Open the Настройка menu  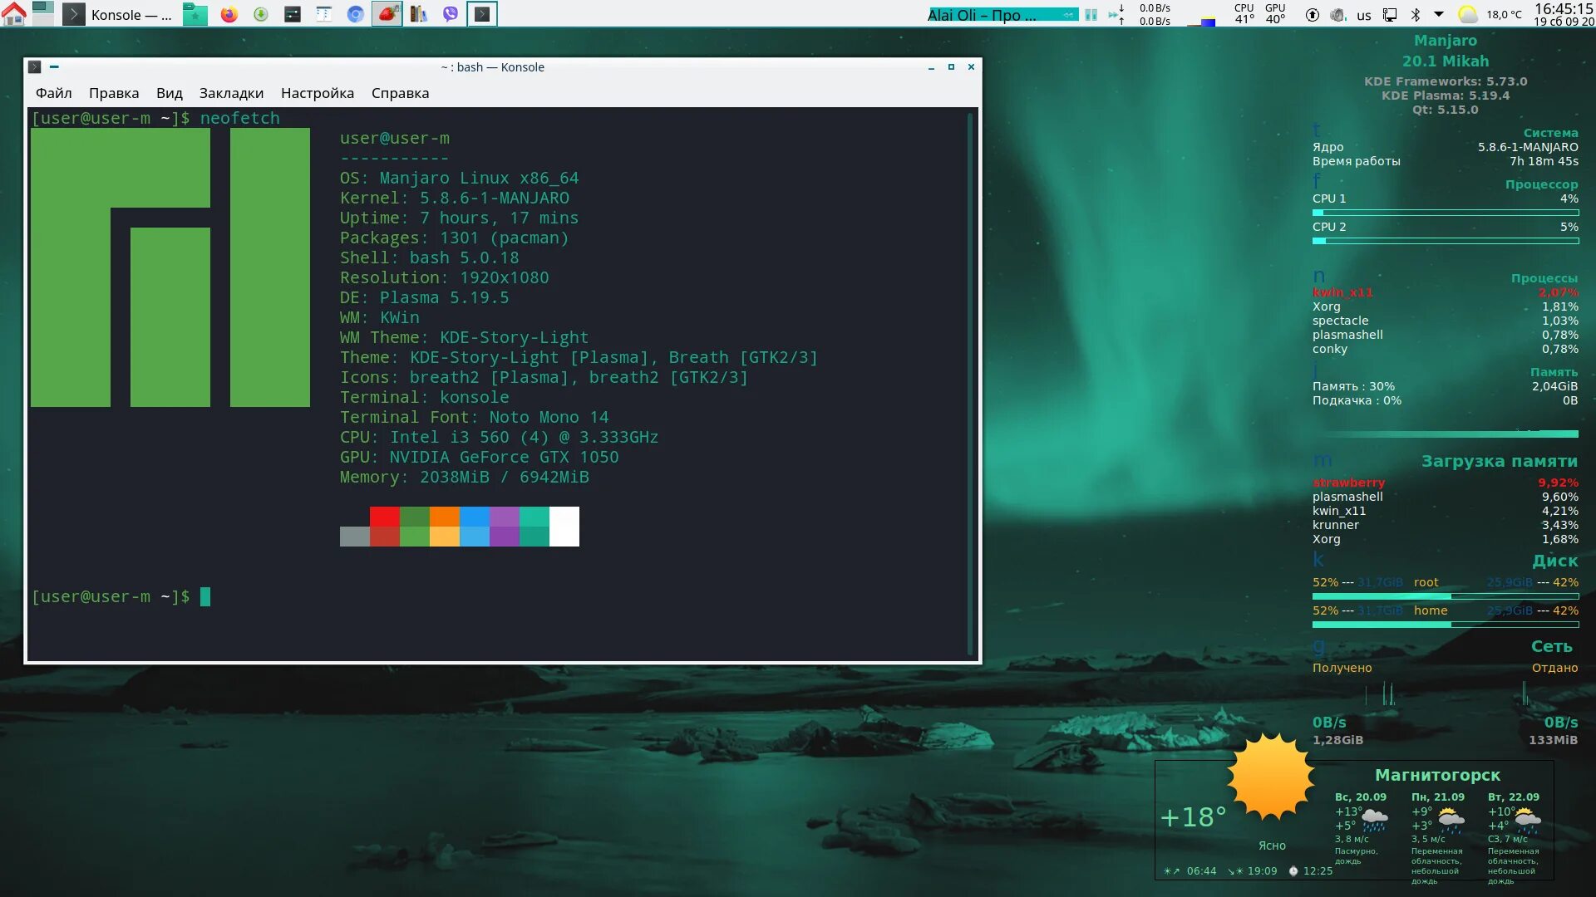[x=317, y=93]
